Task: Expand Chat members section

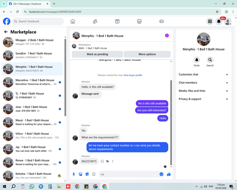Action: pos(203,83)
